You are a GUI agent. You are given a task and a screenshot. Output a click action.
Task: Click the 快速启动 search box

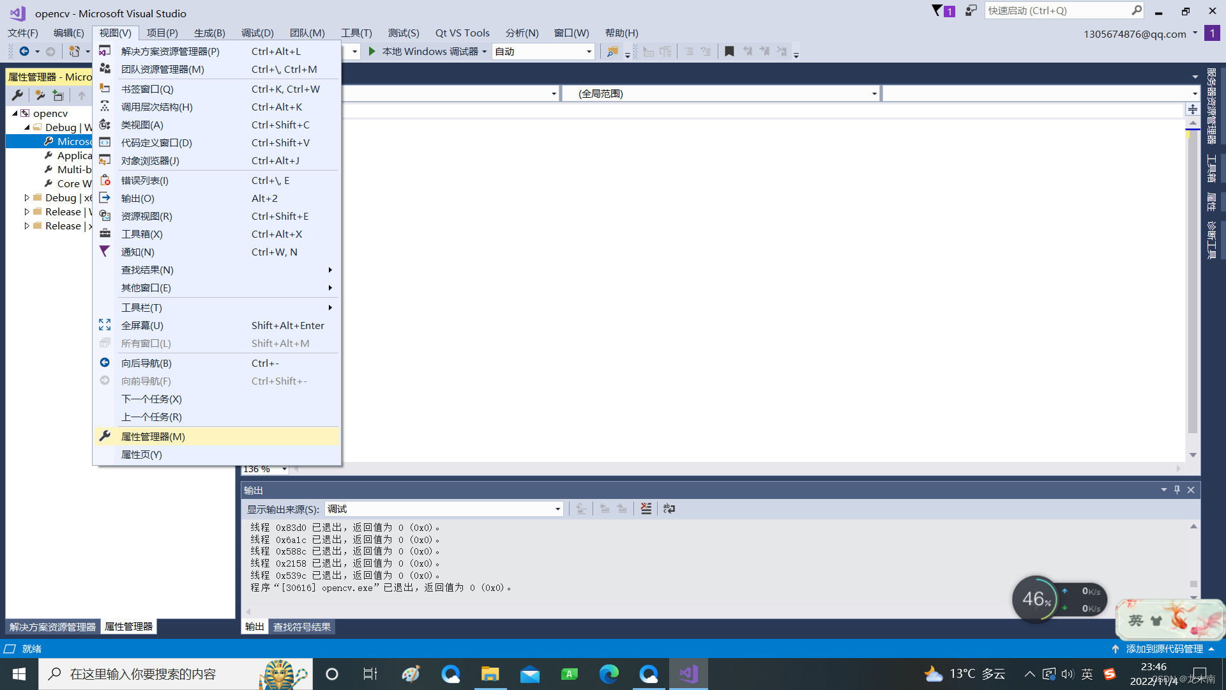click(x=1060, y=10)
